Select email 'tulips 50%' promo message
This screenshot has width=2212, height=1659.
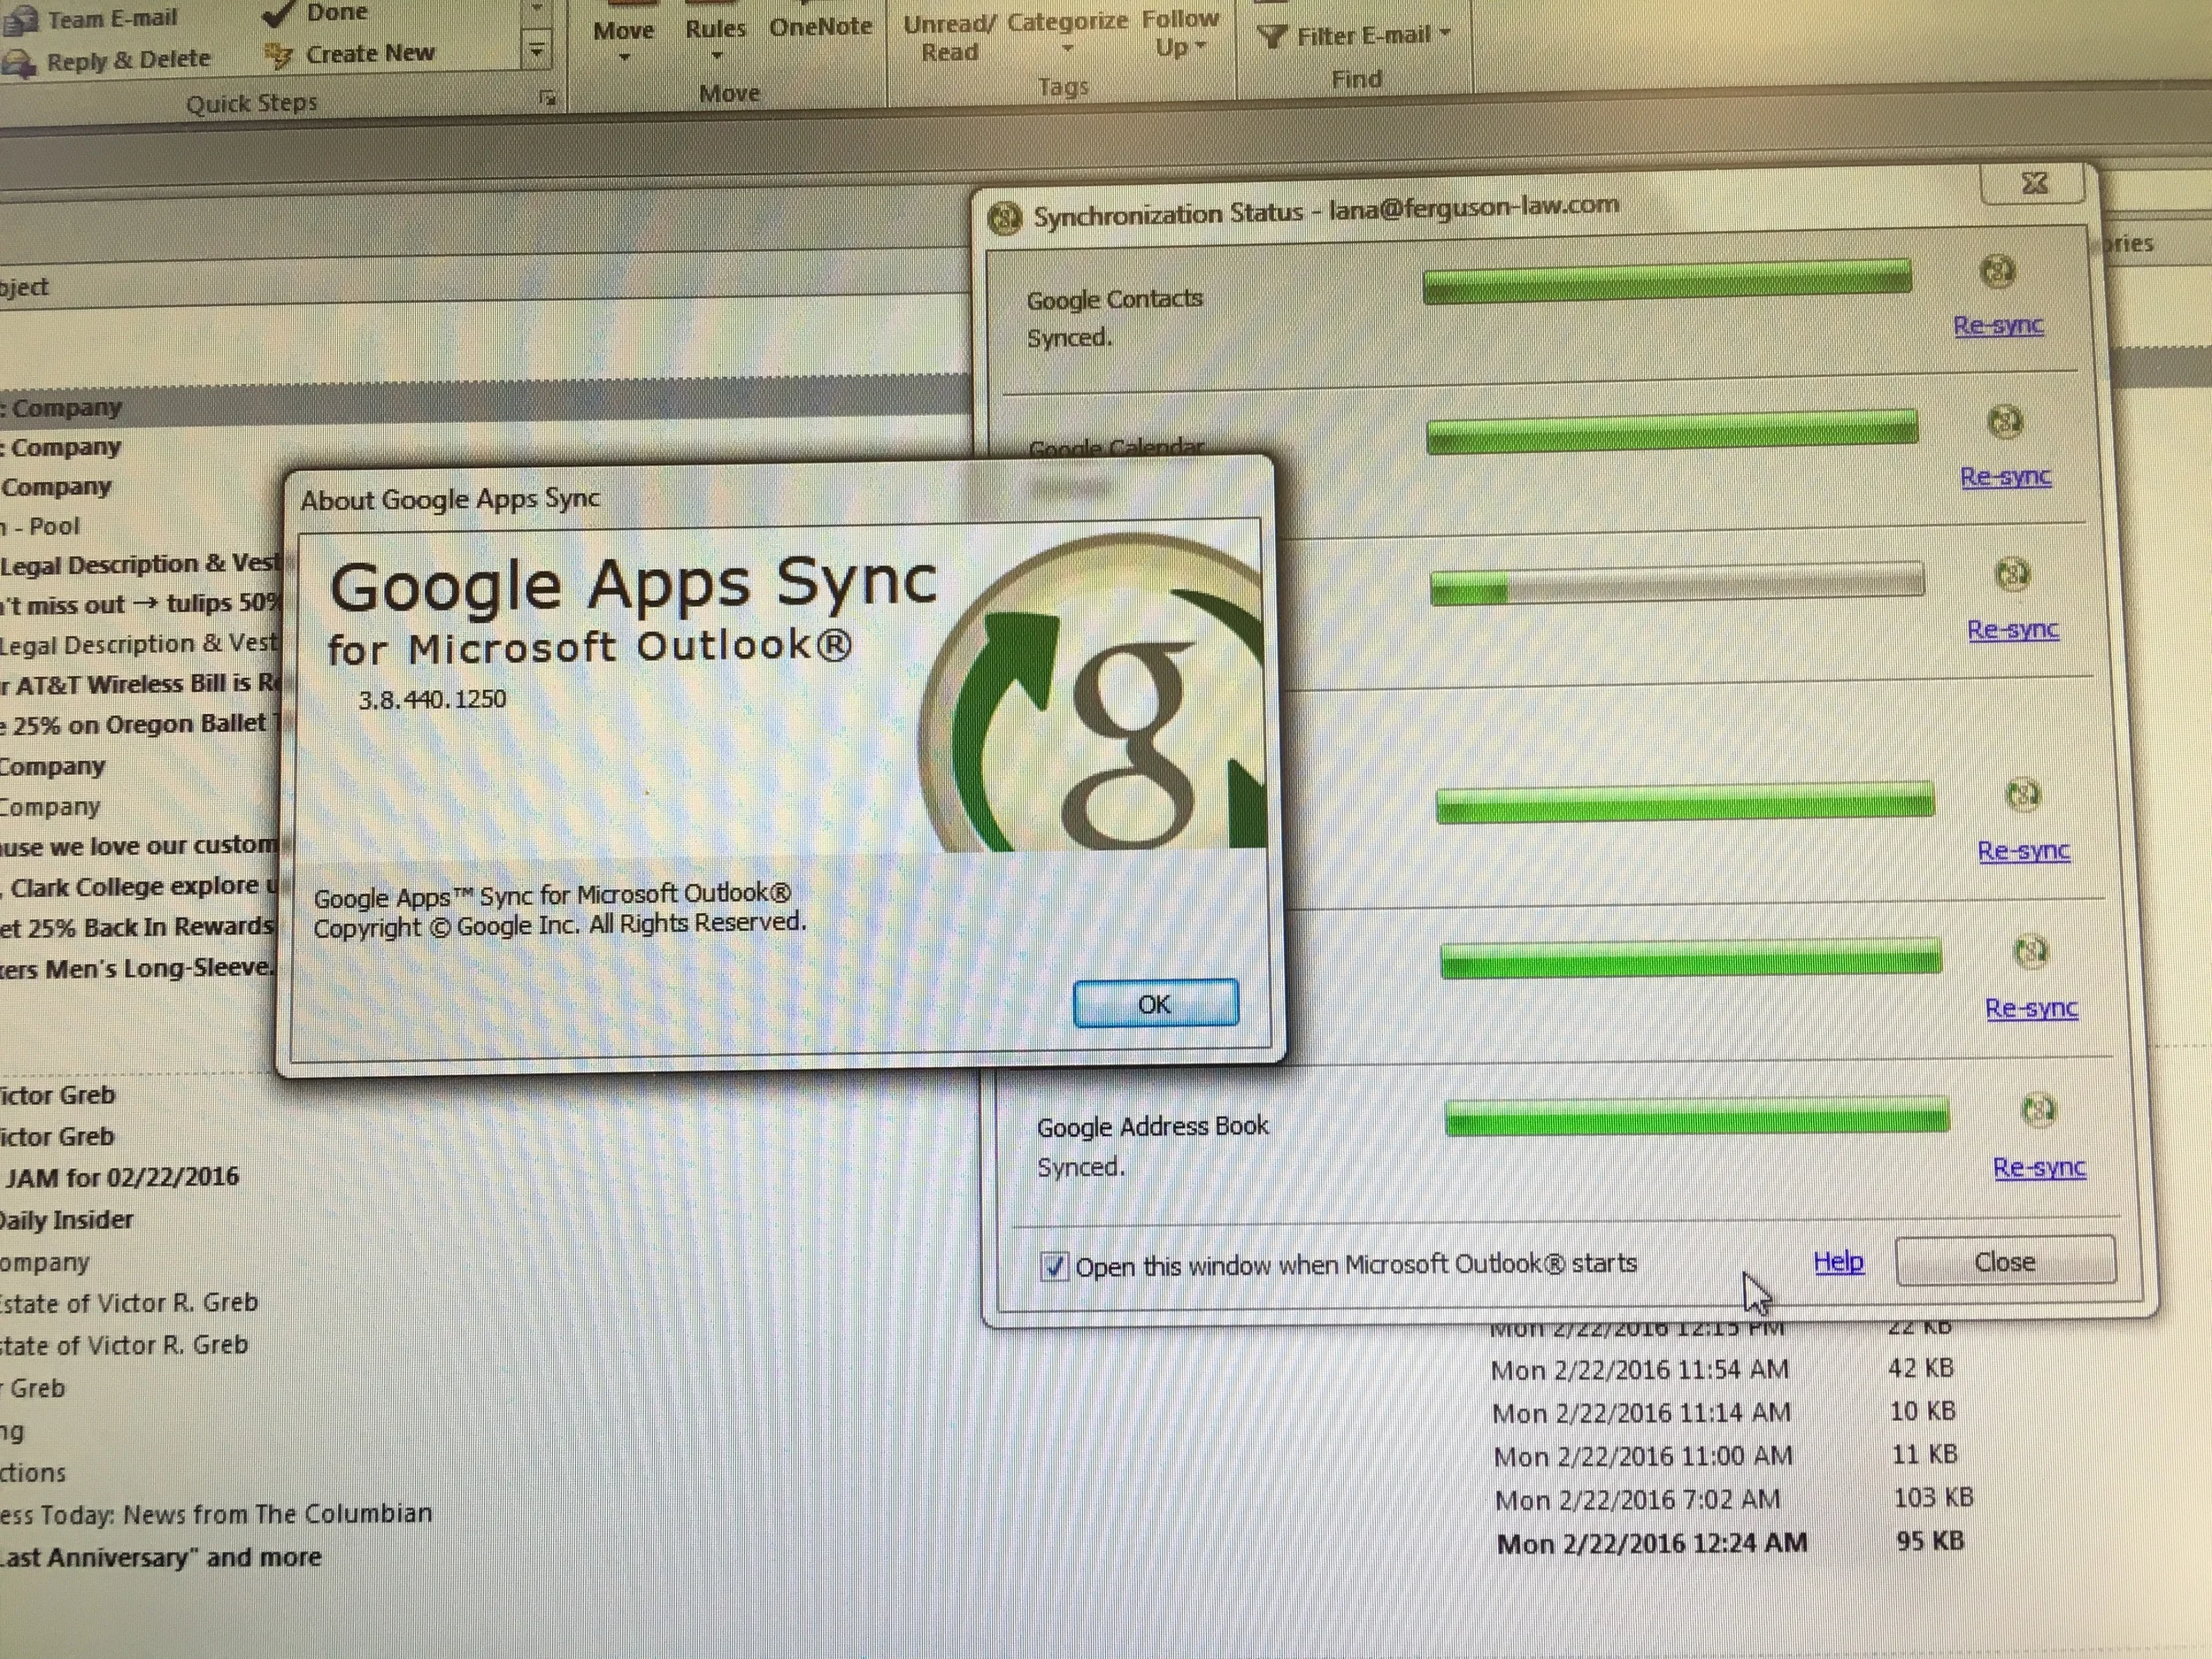click(x=140, y=604)
